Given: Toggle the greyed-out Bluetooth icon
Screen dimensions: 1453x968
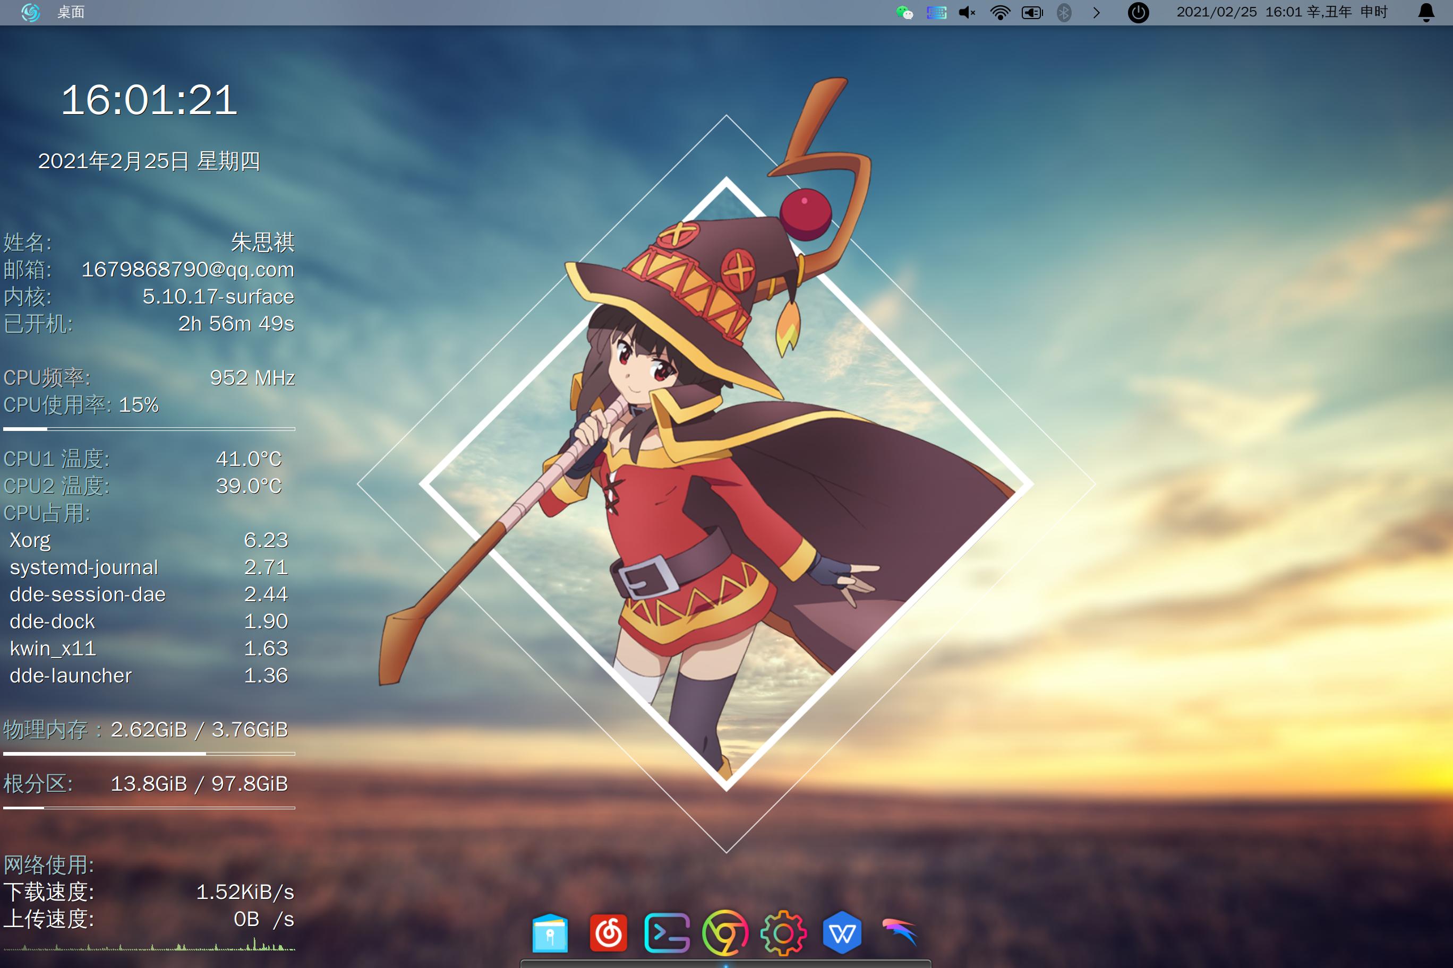Looking at the screenshot, I should (x=1064, y=12).
